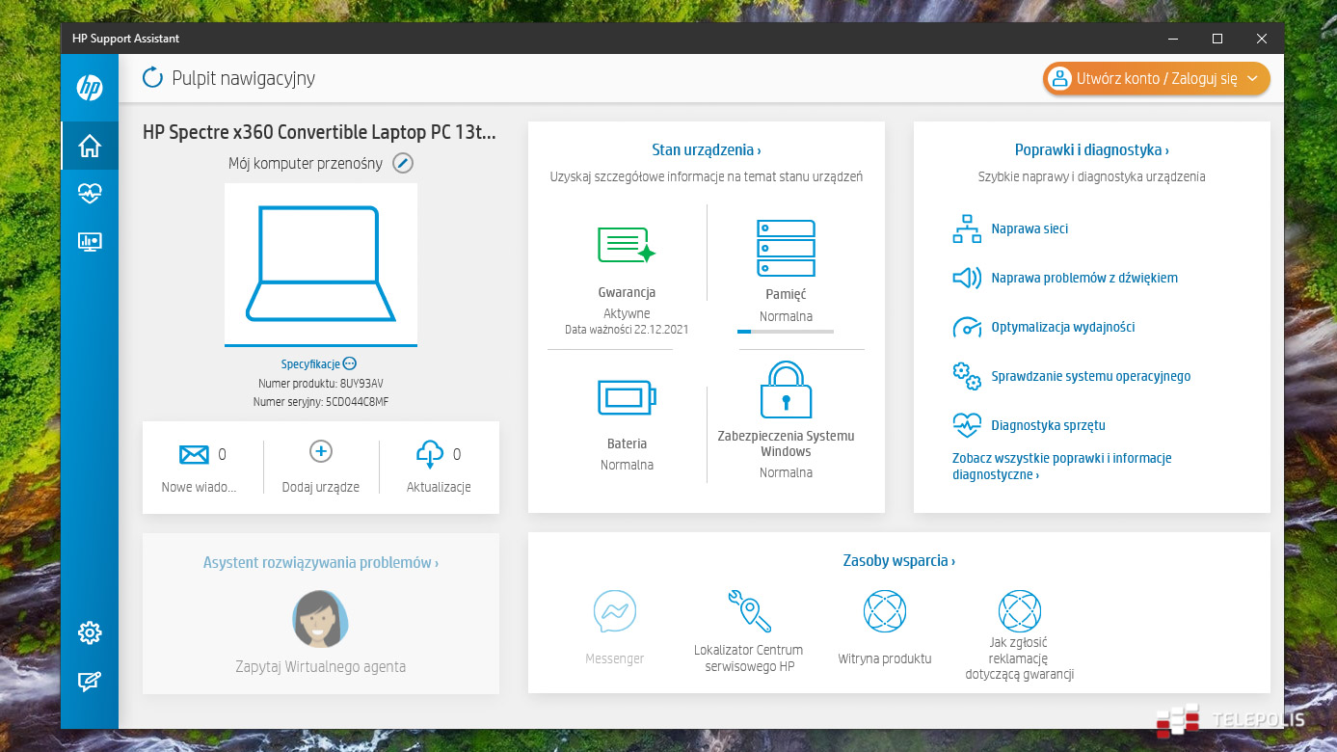The width and height of the screenshot is (1337, 752).
Task: Click Naprawa sieci link
Action: point(1029,229)
